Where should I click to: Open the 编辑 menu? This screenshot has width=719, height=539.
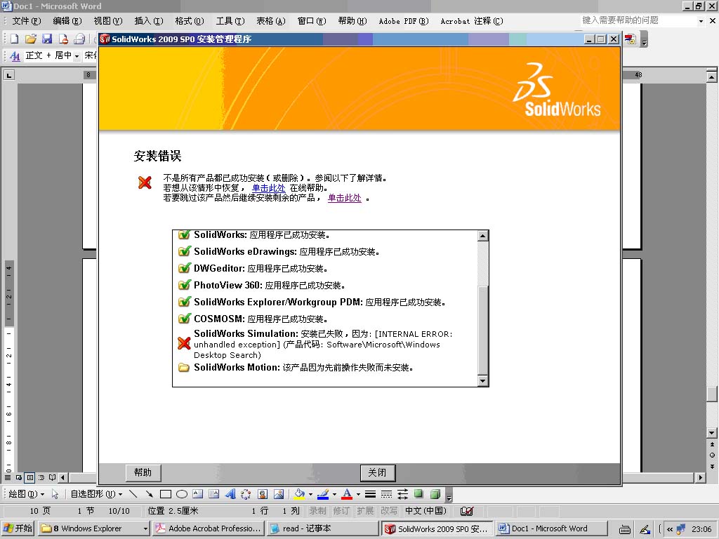[x=67, y=21]
